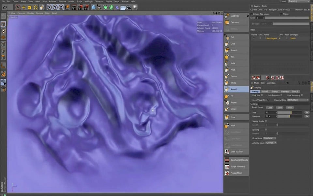Open the Sculpt menu
The height and width of the screenshot is (196, 313).
click(80, 1)
